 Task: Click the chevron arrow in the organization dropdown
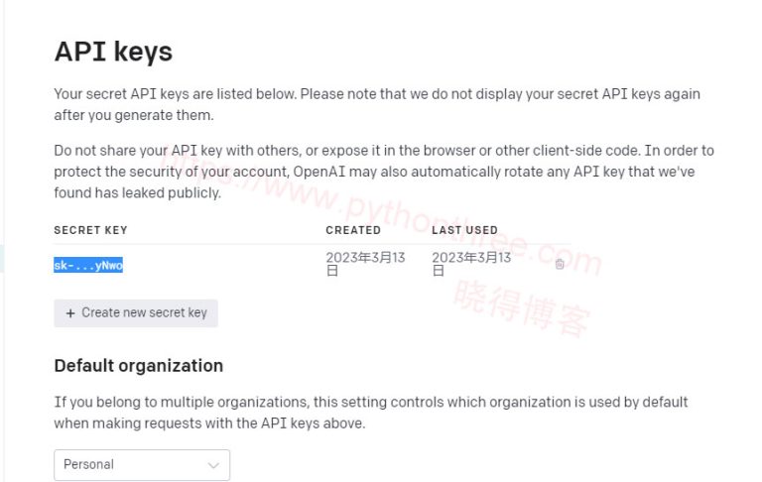pyautogui.click(x=213, y=464)
